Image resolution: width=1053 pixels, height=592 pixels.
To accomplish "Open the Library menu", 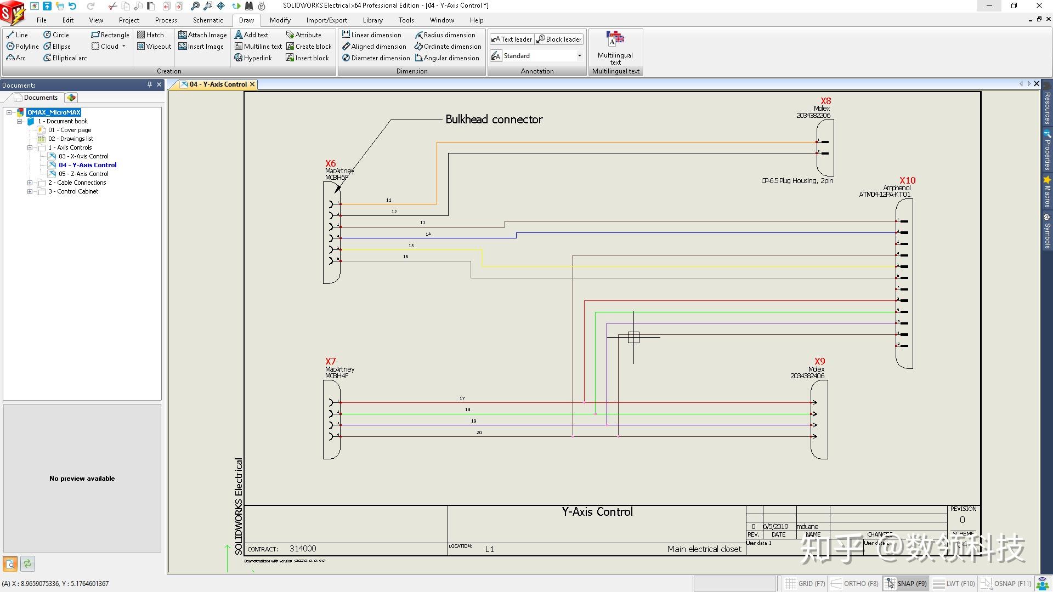I will 373,20.
